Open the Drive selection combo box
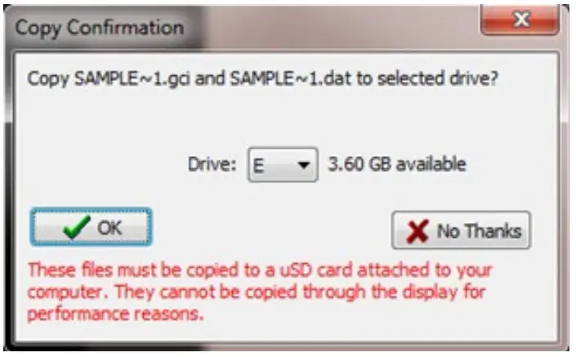The height and width of the screenshot is (357, 576). coord(283,165)
